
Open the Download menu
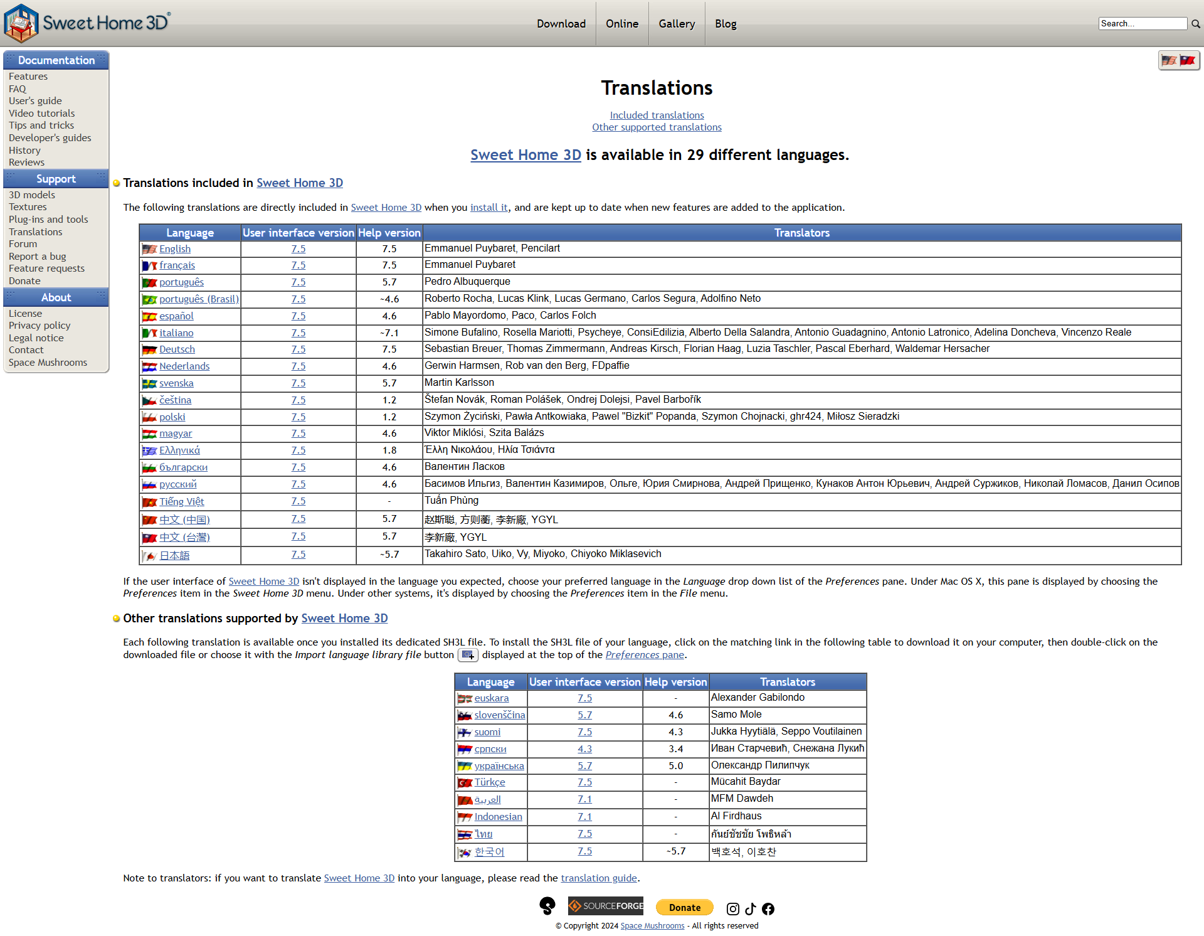pyautogui.click(x=561, y=24)
